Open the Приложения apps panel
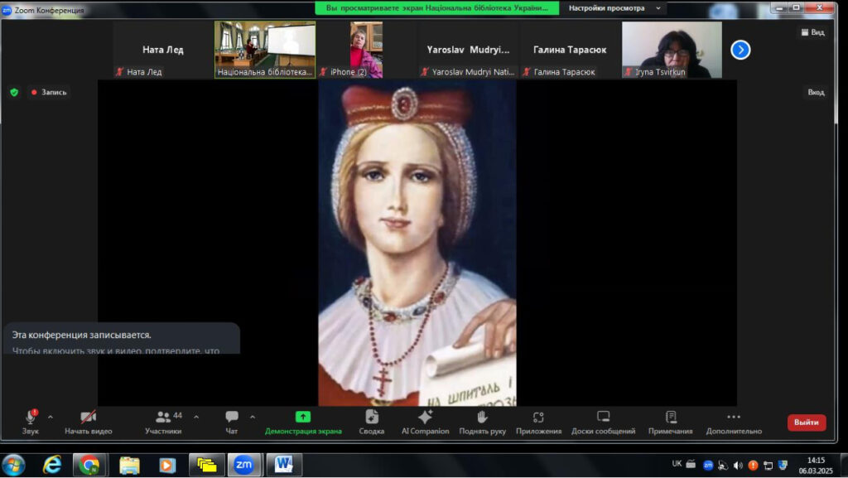Viewport: 848px width, 478px height. point(538,422)
